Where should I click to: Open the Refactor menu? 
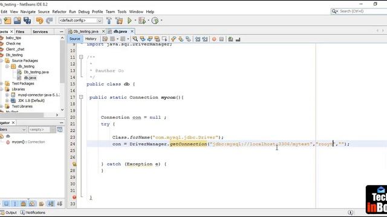[59, 11]
